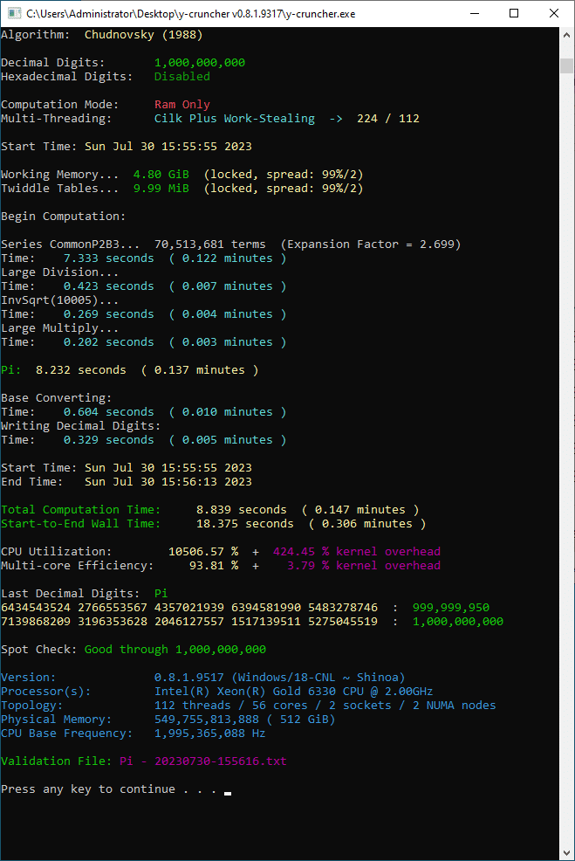Click '18.375 seconds' wall time
Viewport: 575px width, 861px height.
click(244, 524)
